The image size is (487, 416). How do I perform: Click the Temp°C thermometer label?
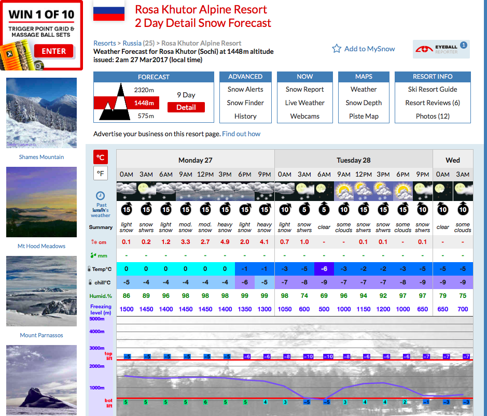[x=100, y=269]
